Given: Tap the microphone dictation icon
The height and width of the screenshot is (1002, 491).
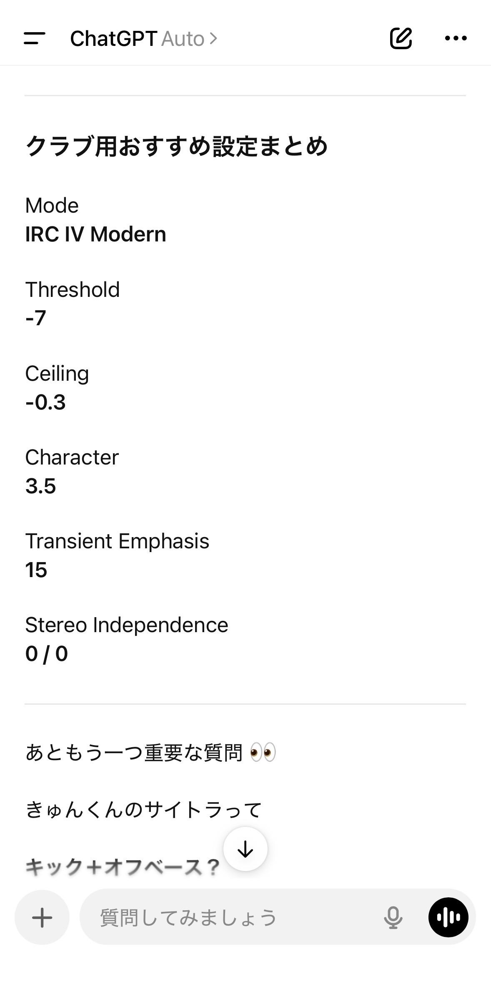Looking at the screenshot, I should [x=393, y=917].
